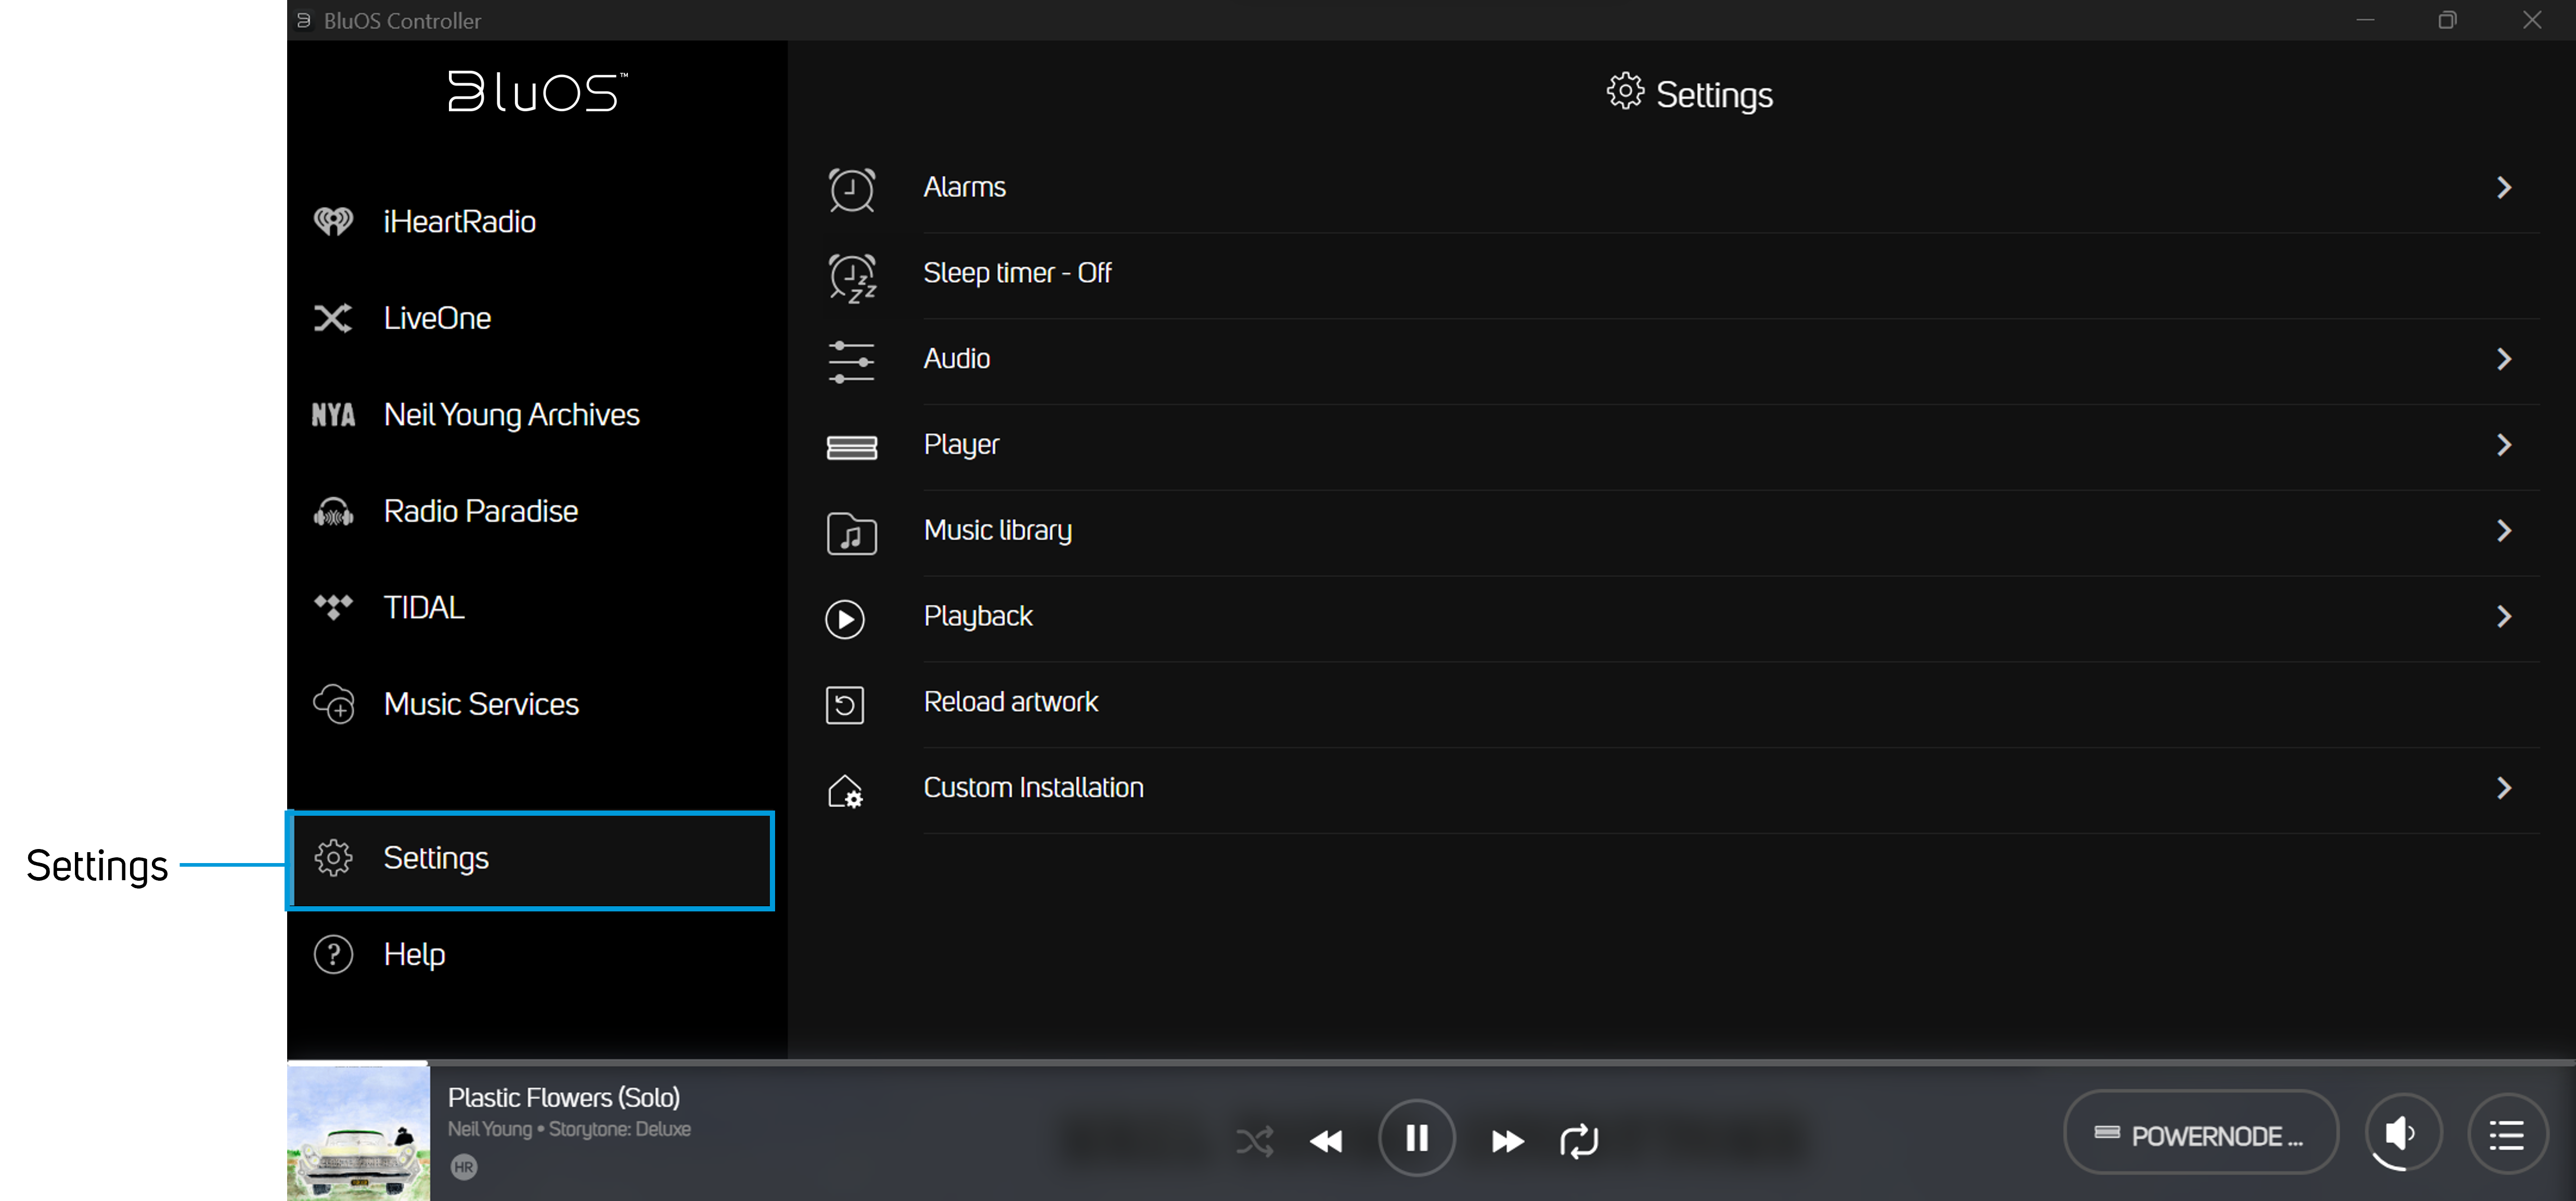
Task: Expand the Player settings chevron
Action: (x=2503, y=446)
